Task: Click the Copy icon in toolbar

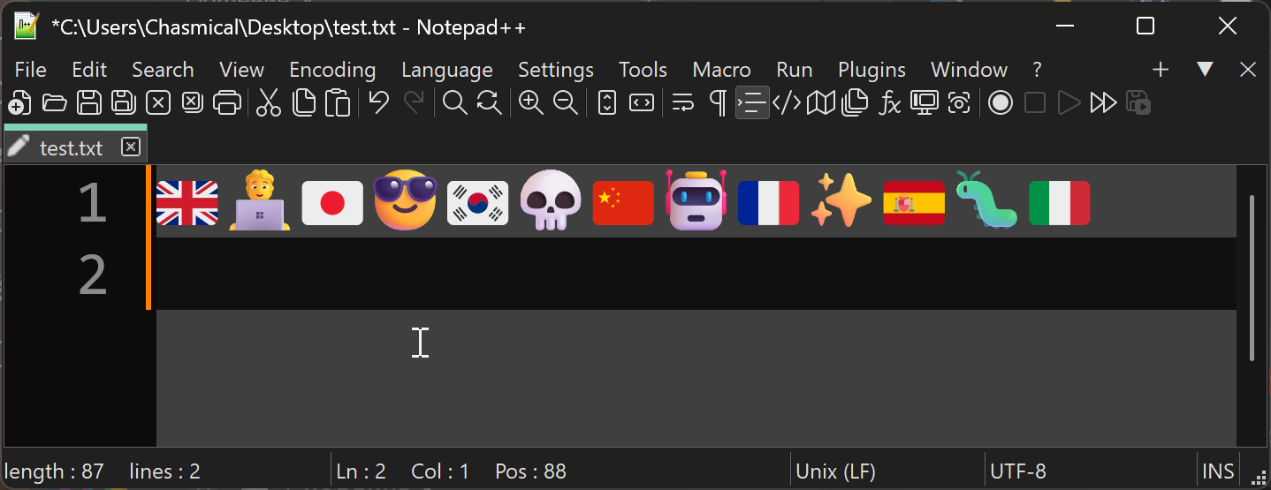Action: tap(303, 103)
